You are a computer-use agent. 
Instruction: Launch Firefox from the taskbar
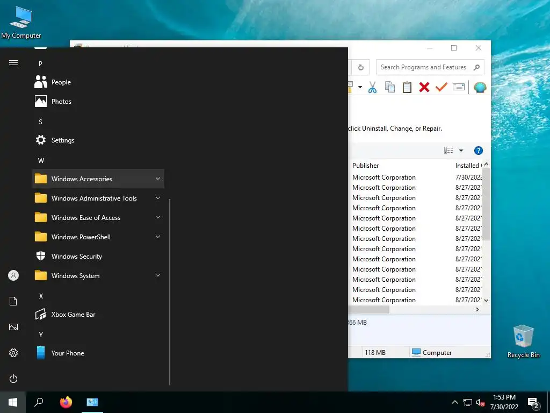point(66,402)
